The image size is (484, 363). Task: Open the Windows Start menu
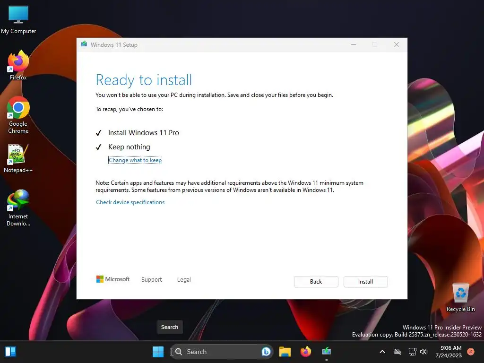point(158,352)
